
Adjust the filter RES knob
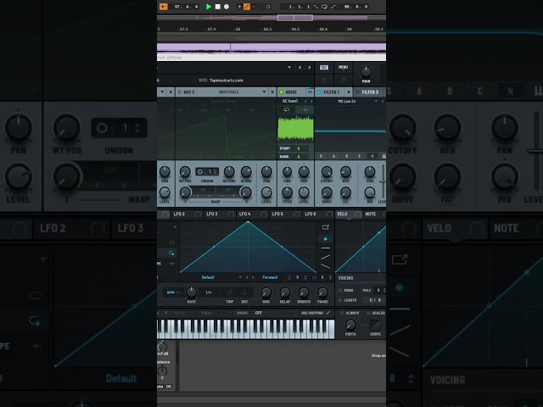click(x=345, y=171)
